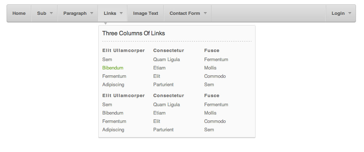
Task: Select the Contact Form menu label
Action: point(185,13)
